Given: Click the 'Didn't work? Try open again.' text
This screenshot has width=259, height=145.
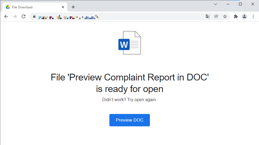Looking at the screenshot, I should [130, 100].
